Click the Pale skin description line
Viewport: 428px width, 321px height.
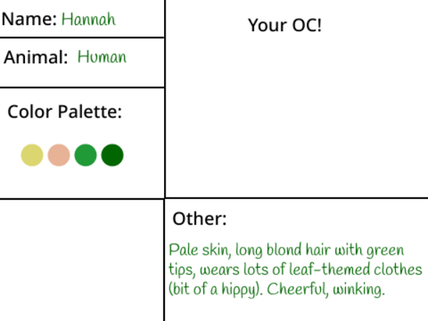(286, 251)
